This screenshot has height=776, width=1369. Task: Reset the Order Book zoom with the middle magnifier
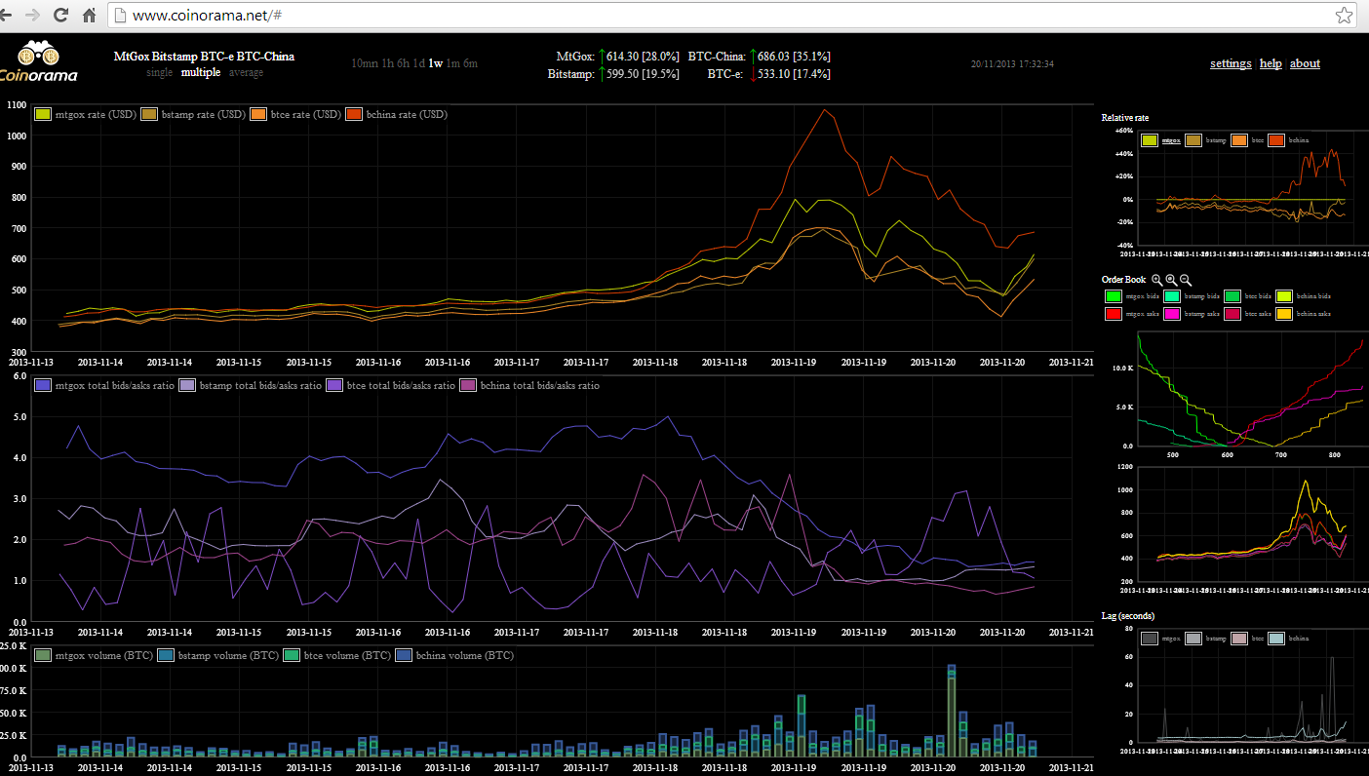[x=1171, y=280]
